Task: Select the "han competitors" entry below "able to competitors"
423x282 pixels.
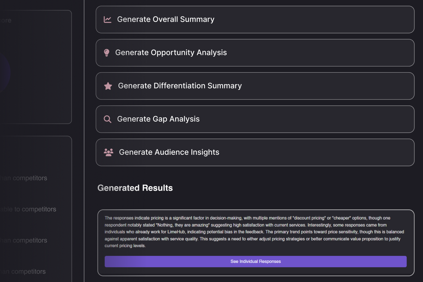Action: pos(23,240)
